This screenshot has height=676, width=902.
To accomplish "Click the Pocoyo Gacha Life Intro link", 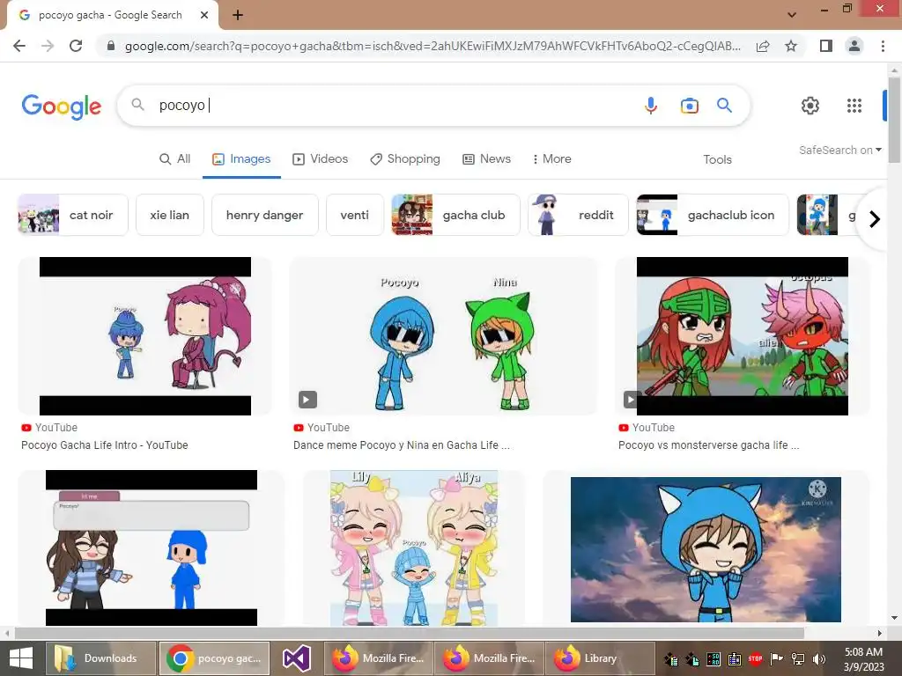I will (x=105, y=445).
